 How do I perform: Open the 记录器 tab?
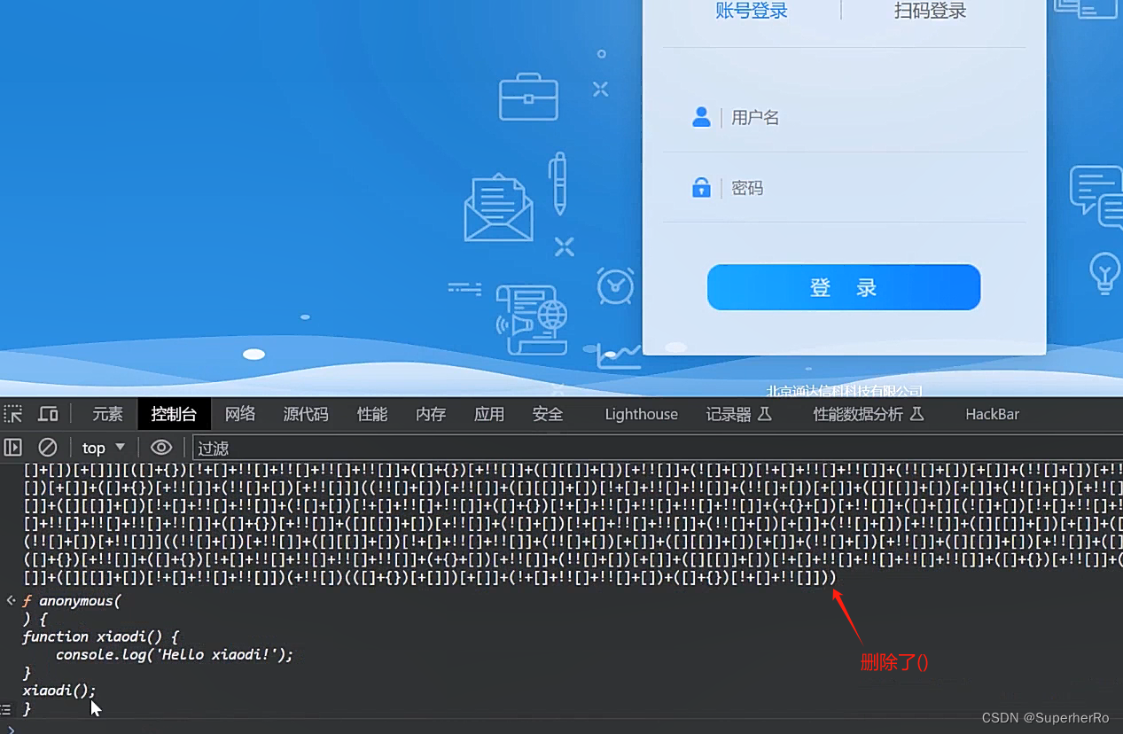tap(738, 414)
